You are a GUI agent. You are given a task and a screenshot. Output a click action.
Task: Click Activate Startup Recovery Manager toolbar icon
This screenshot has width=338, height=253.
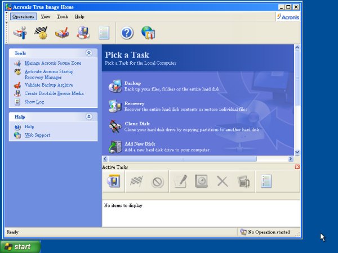pyautogui.click(x=41, y=33)
